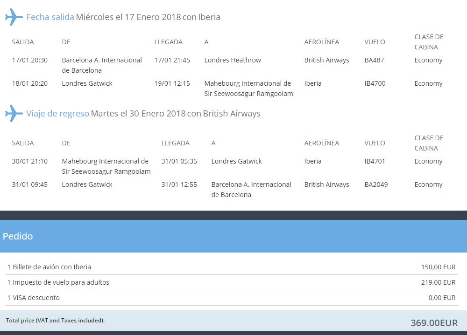Screen dimensions: 467x335
Task: Select the 'Fecha salida' heading text
Action: [x=50, y=17]
